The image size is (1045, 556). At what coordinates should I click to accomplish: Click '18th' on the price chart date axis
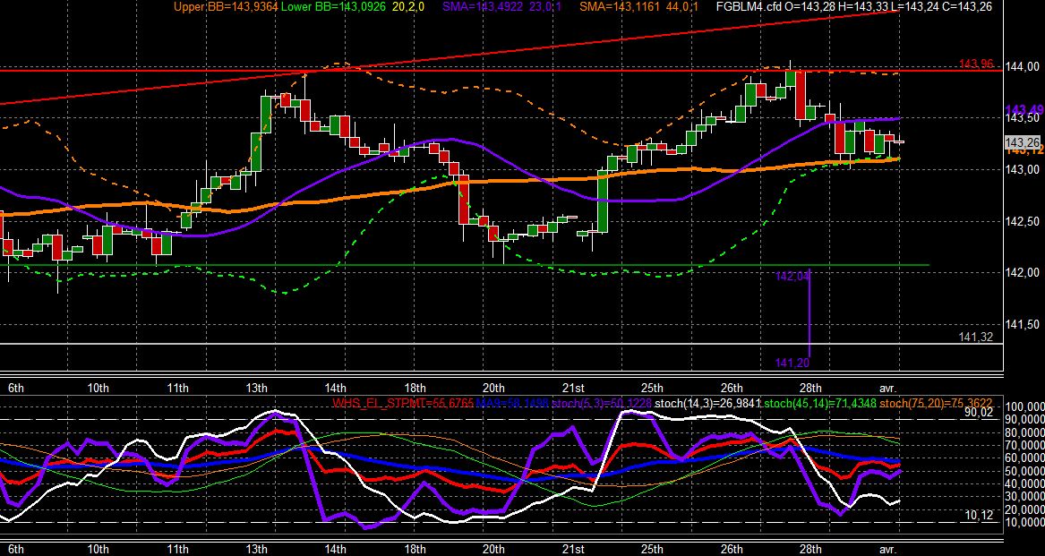click(x=415, y=388)
